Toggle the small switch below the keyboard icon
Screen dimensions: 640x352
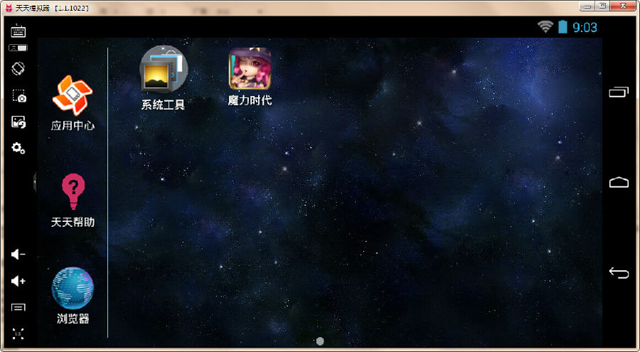pos(18,48)
